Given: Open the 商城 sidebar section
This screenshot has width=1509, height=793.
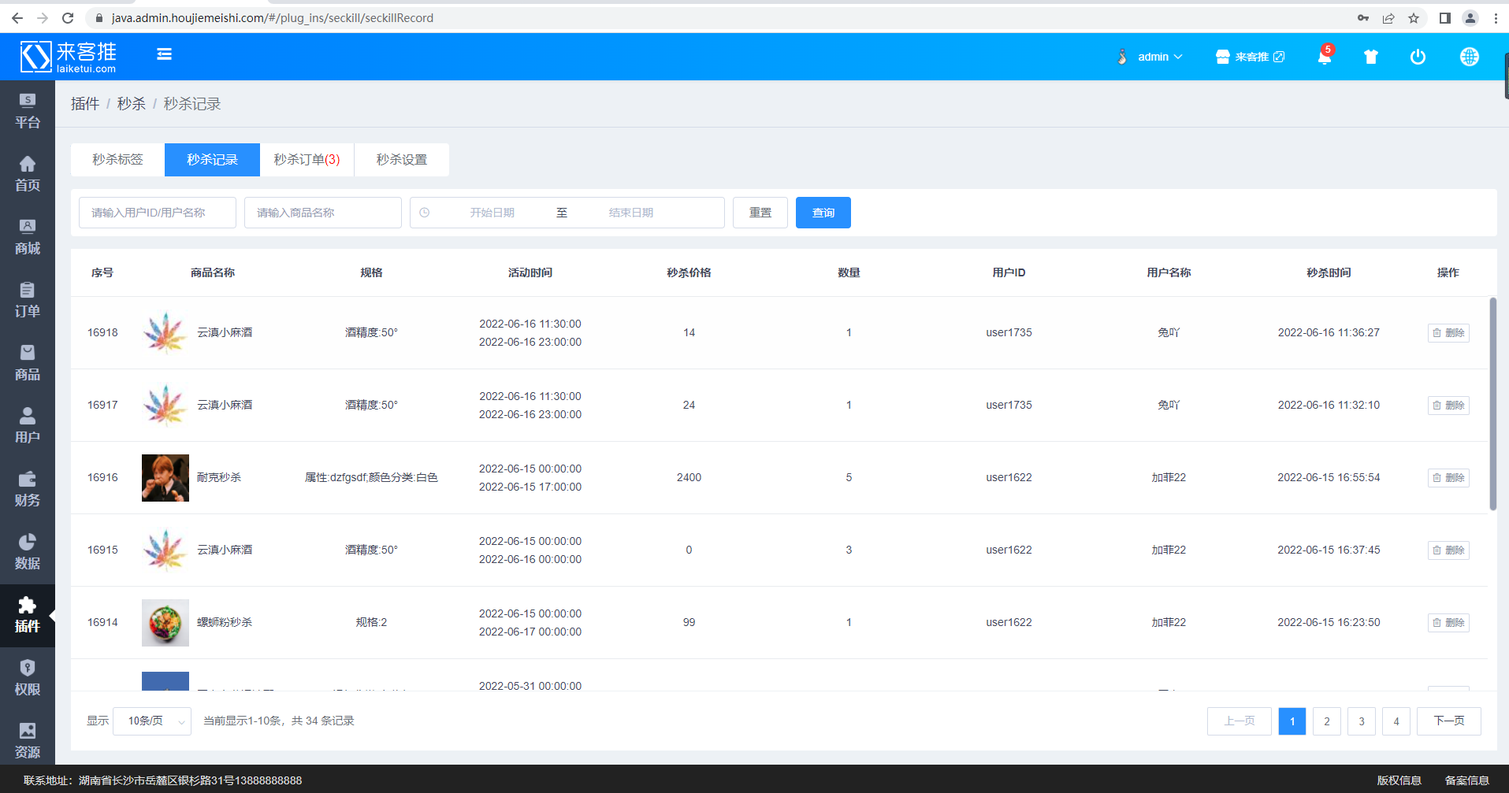Looking at the screenshot, I should (x=28, y=237).
